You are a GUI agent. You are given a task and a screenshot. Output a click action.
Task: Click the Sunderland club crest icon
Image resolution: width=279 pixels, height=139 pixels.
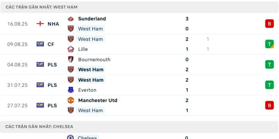pos(71,19)
